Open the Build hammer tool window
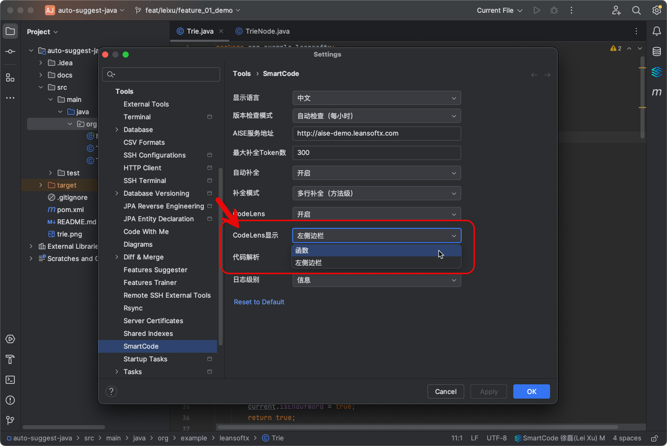 (x=10, y=359)
